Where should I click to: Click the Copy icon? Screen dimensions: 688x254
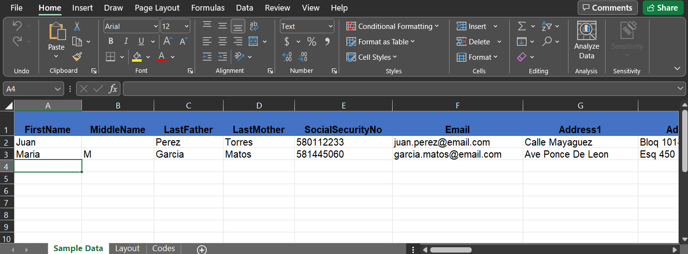[77, 41]
